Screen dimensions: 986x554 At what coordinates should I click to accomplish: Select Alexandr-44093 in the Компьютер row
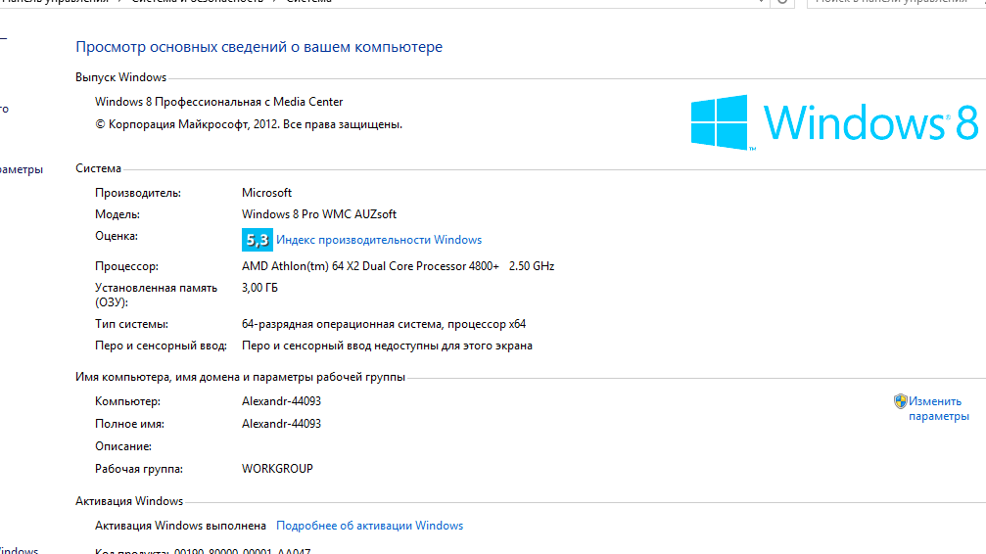point(281,401)
